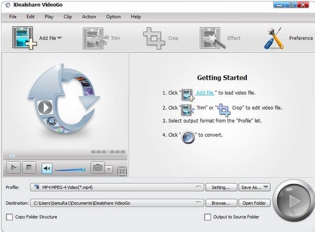
Task: Click the convert icon in step 4
Action: [x=188, y=137]
